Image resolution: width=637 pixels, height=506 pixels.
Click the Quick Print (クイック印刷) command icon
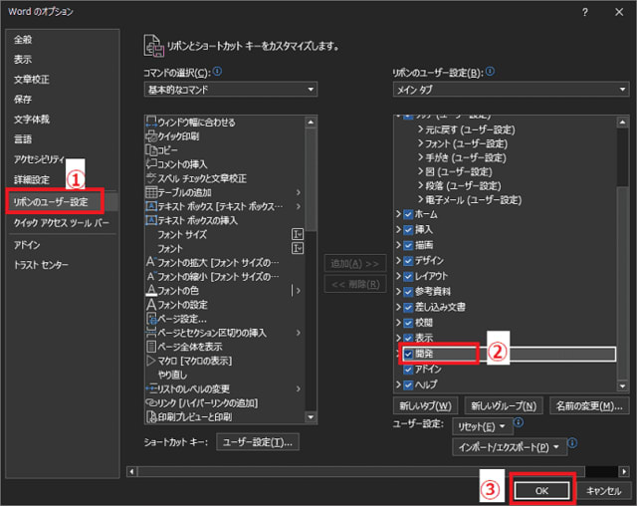(x=151, y=135)
